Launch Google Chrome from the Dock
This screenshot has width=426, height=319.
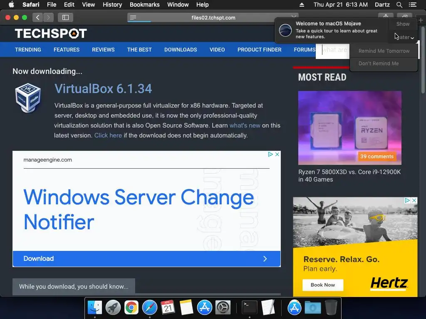click(x=131, y=307)
